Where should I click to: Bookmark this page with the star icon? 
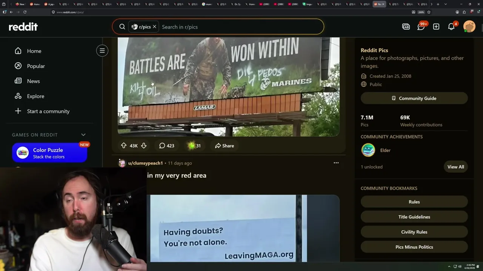pos(429,12)
